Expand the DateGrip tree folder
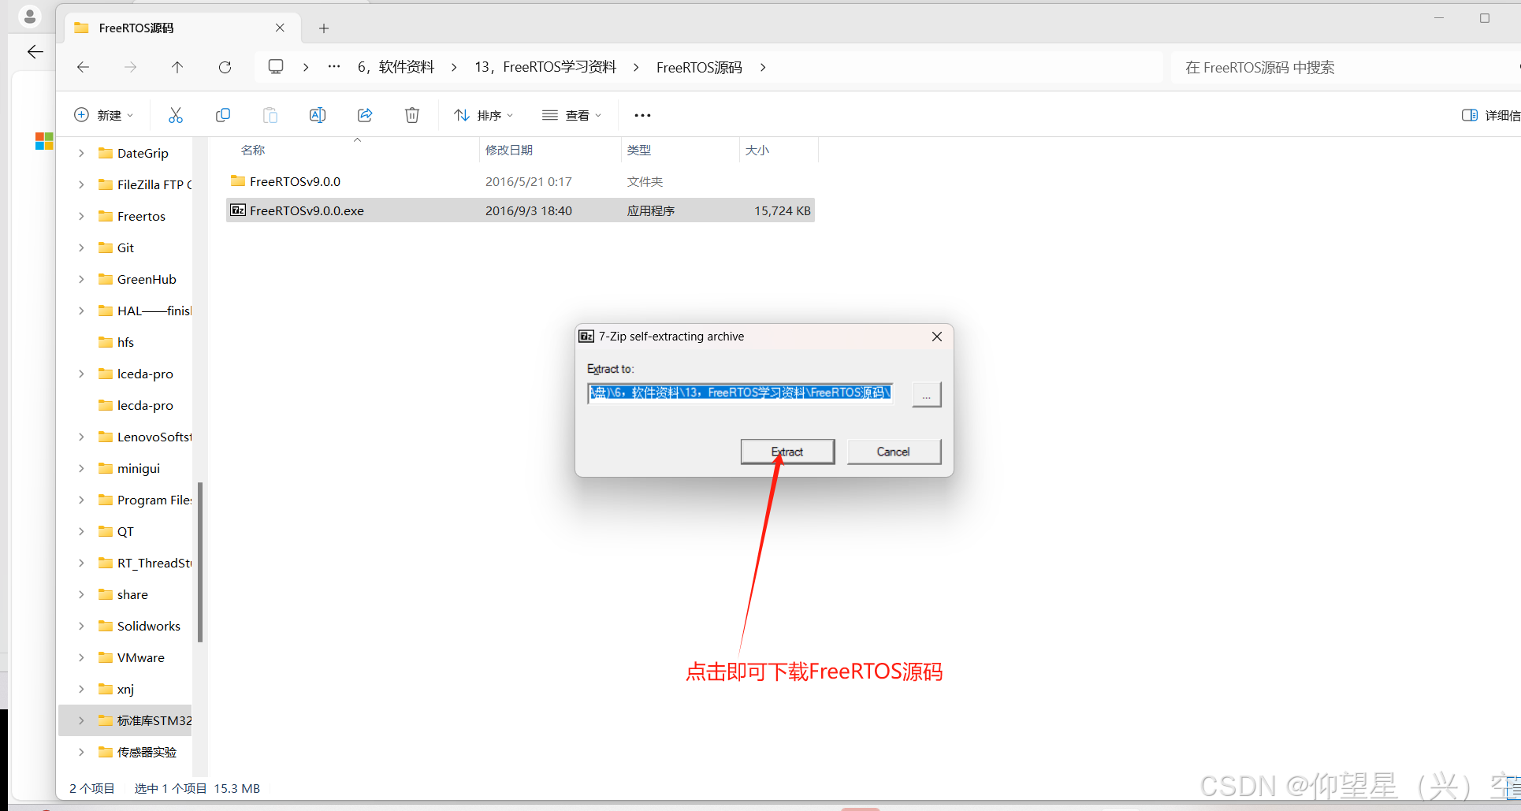 (81, 153)
